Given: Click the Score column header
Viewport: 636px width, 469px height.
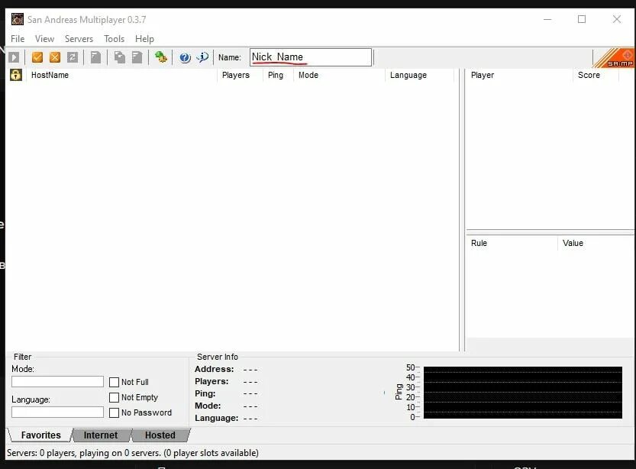Looking at the screenshot, I should 596,75.
